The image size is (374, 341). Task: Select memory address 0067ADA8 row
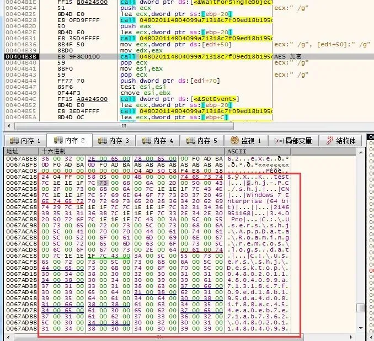point(22,329)
